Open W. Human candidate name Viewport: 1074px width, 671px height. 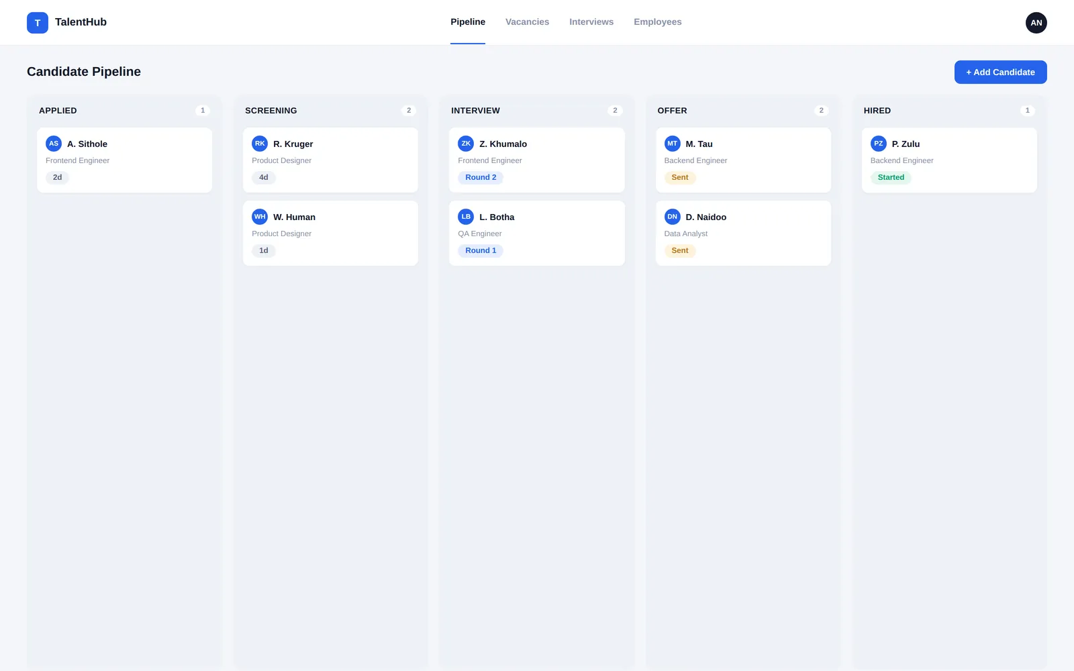(294, 217)
